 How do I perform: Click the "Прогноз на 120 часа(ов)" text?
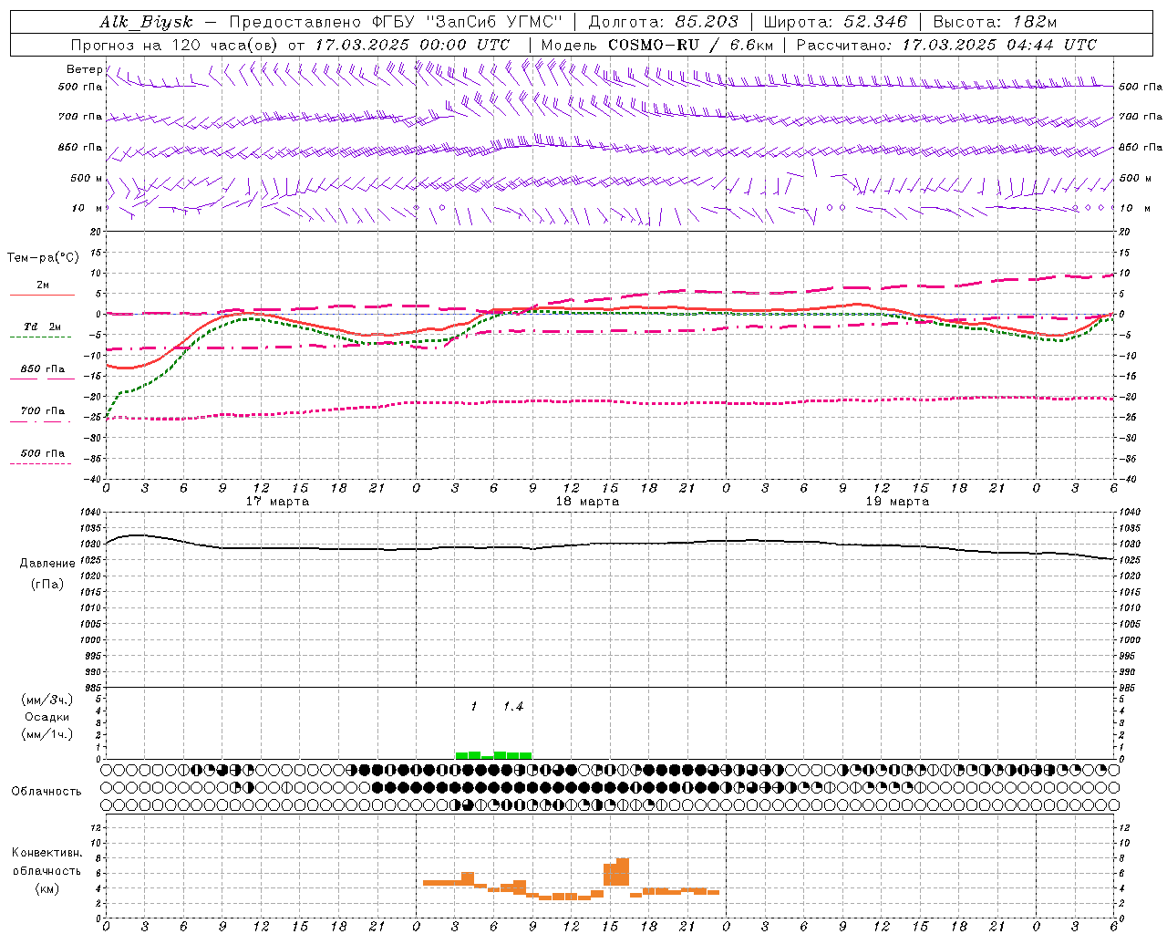175,45
